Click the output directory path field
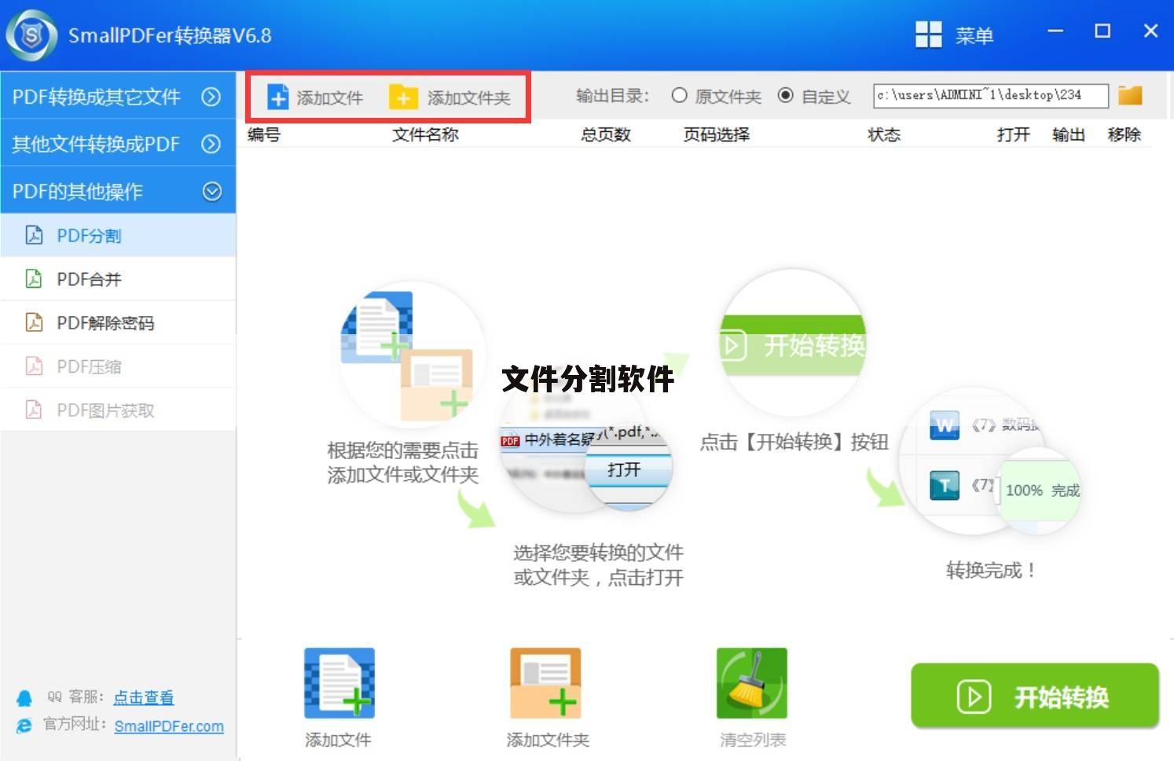This screenshot has height=761, width=1174. tap(990, 96)
